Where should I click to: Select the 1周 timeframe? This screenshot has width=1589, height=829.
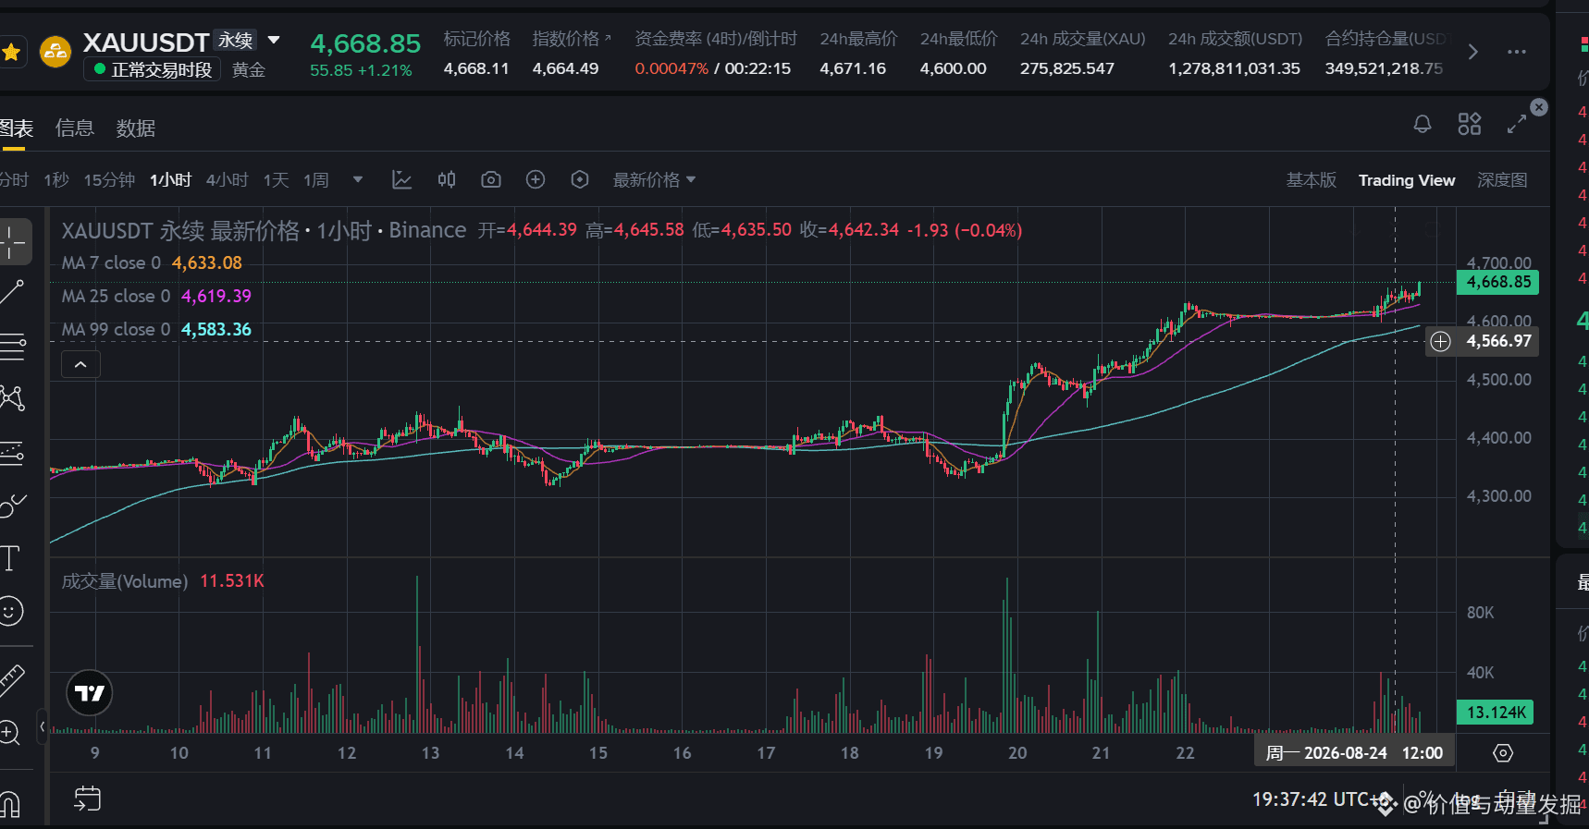click(x=316, y=180)
